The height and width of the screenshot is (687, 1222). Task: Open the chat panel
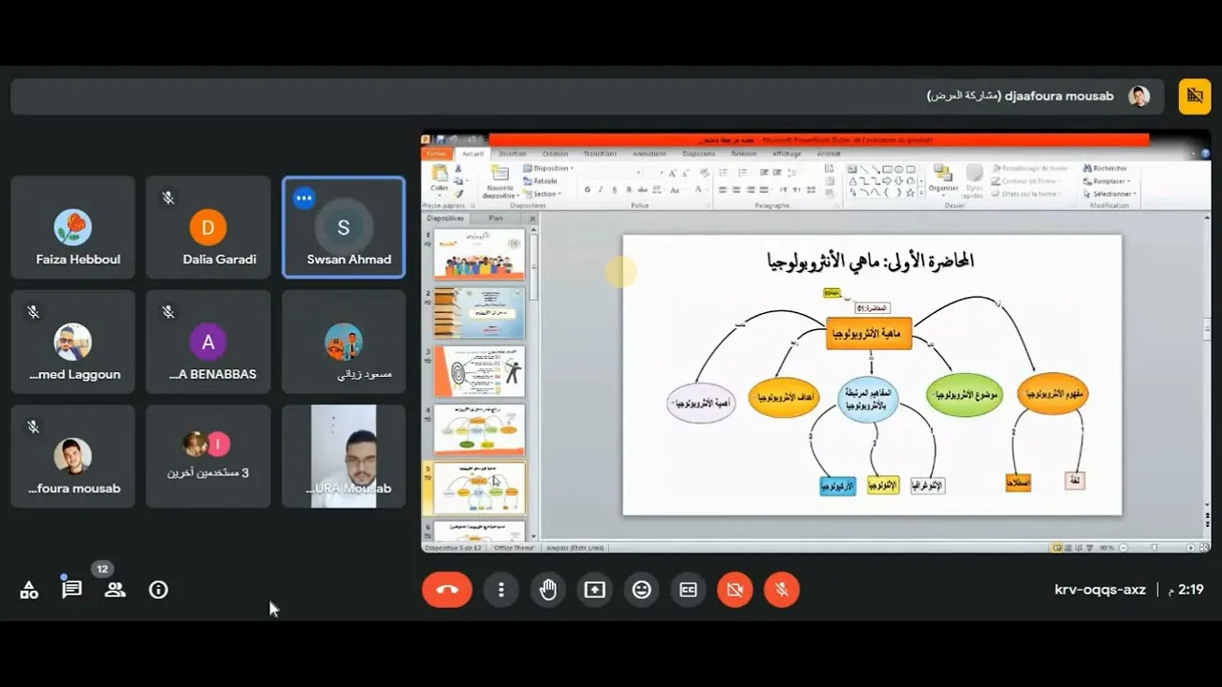click(x=72, y=590)
